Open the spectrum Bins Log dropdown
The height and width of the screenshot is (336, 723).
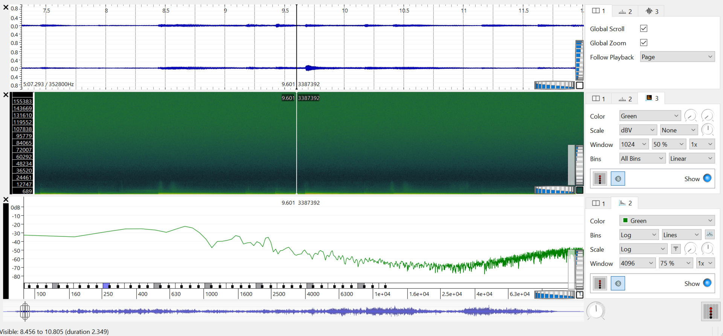(639, 235)
